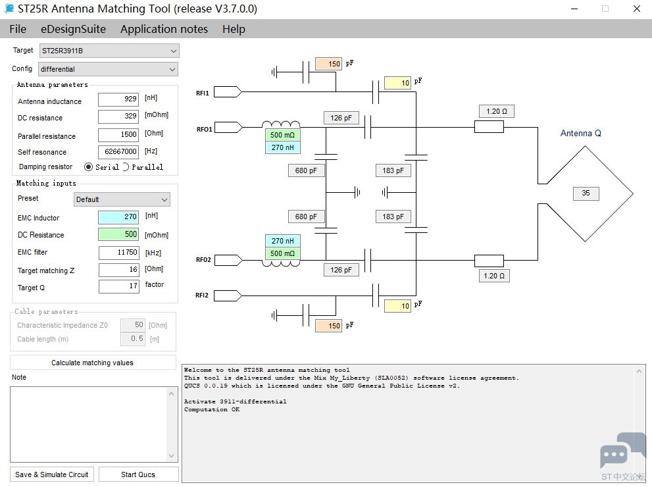The width and height of the screenshot is (652, 487).
Task: Click the lower 680 pF value box
Action: (306, 217)
